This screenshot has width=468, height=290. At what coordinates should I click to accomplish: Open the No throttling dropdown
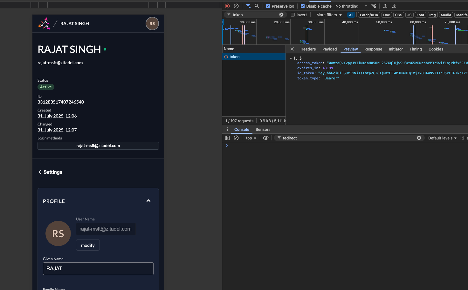click(351, 6)
